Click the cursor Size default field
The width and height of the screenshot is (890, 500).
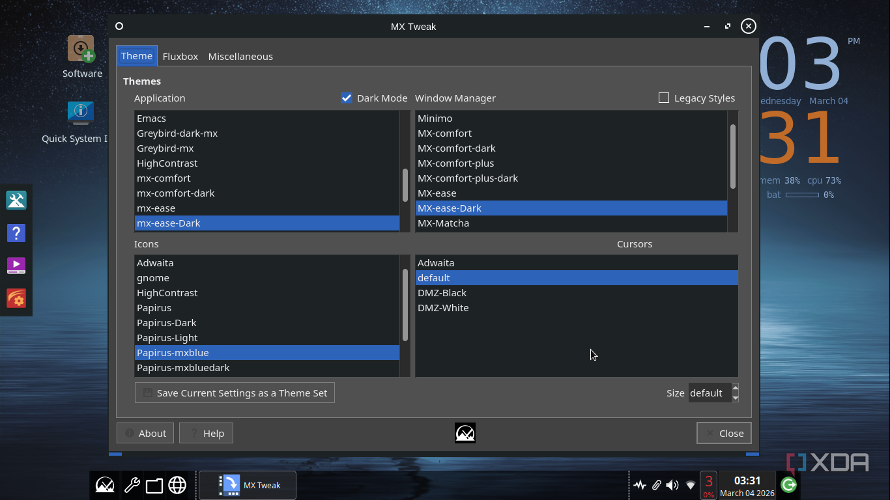point(710,393)
